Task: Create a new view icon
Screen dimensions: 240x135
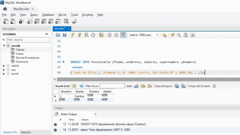Action: 44,21
